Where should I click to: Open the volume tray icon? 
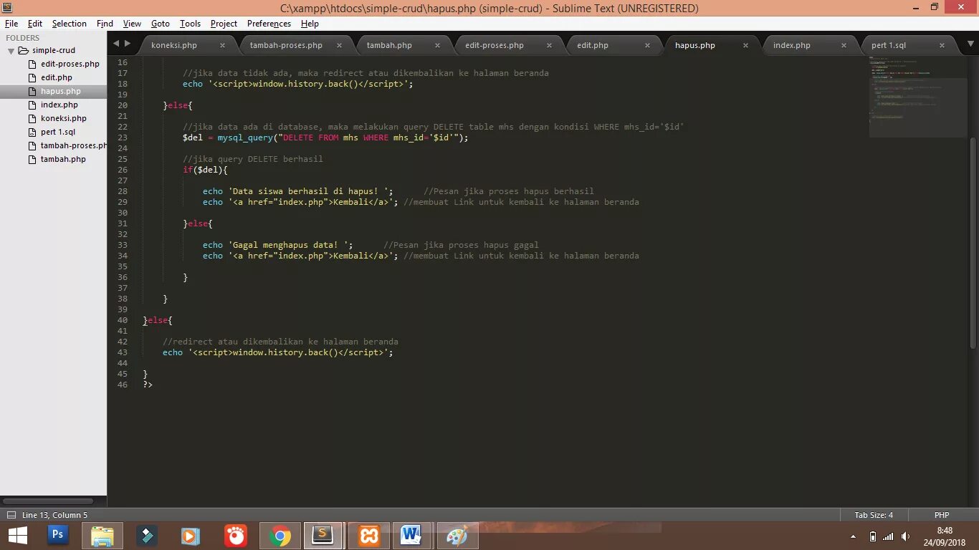click(x=906, y=536)
